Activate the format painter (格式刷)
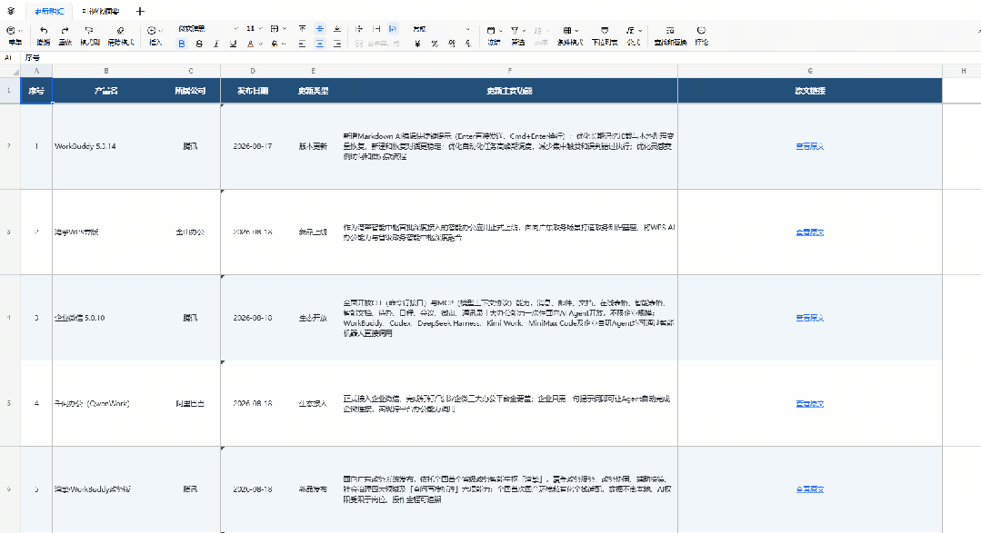 pyautogui.click(x=89, y=35)
